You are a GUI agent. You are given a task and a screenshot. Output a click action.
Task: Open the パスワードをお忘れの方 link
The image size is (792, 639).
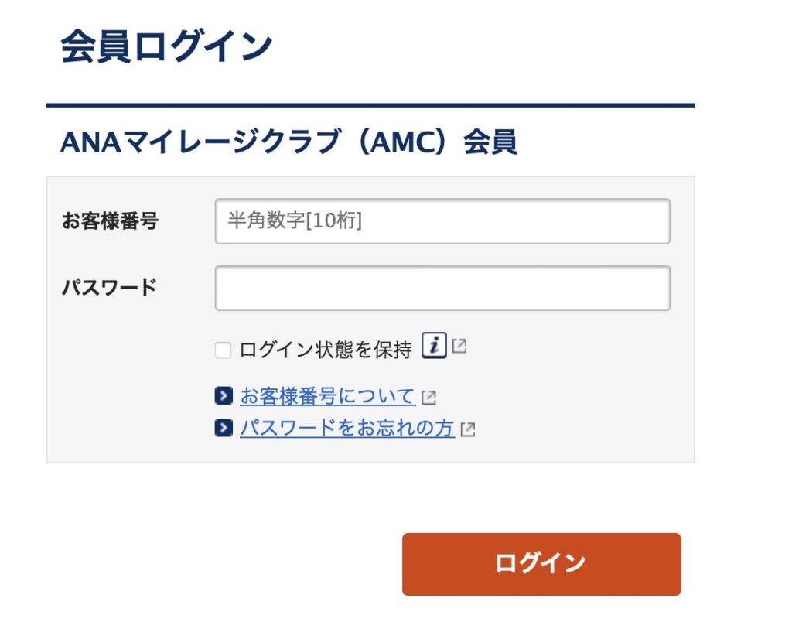click(x=346, y=428)
